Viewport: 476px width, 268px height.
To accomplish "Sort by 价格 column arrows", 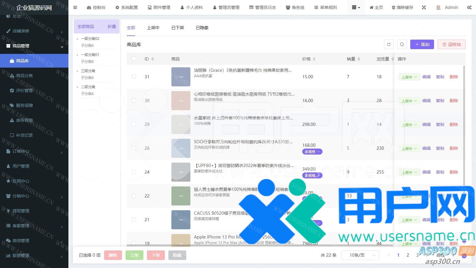I will [314, 59].
